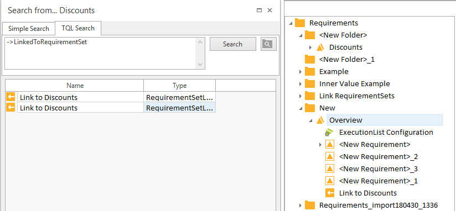Sort results by the Name column header
The height and width of the screenshot is (211, 456).
point(75,86)
